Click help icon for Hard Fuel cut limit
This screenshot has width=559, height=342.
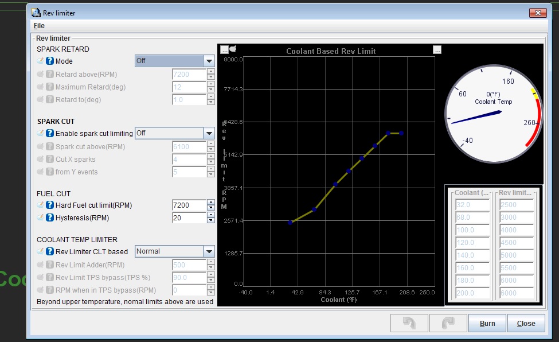tap(50, 205)
